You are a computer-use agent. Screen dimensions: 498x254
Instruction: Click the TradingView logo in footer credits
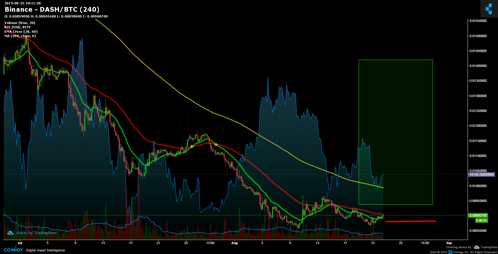coord(485,247)
